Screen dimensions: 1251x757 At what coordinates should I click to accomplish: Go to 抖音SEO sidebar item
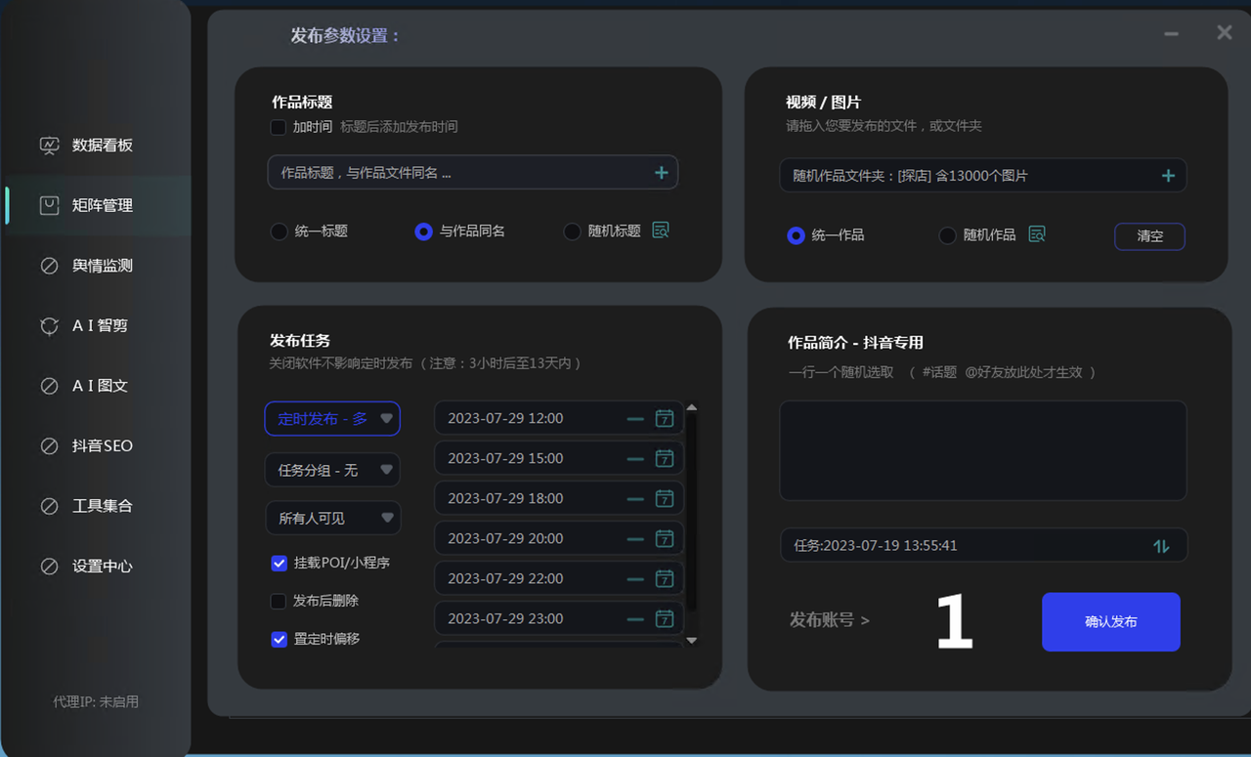coord(102,446)
